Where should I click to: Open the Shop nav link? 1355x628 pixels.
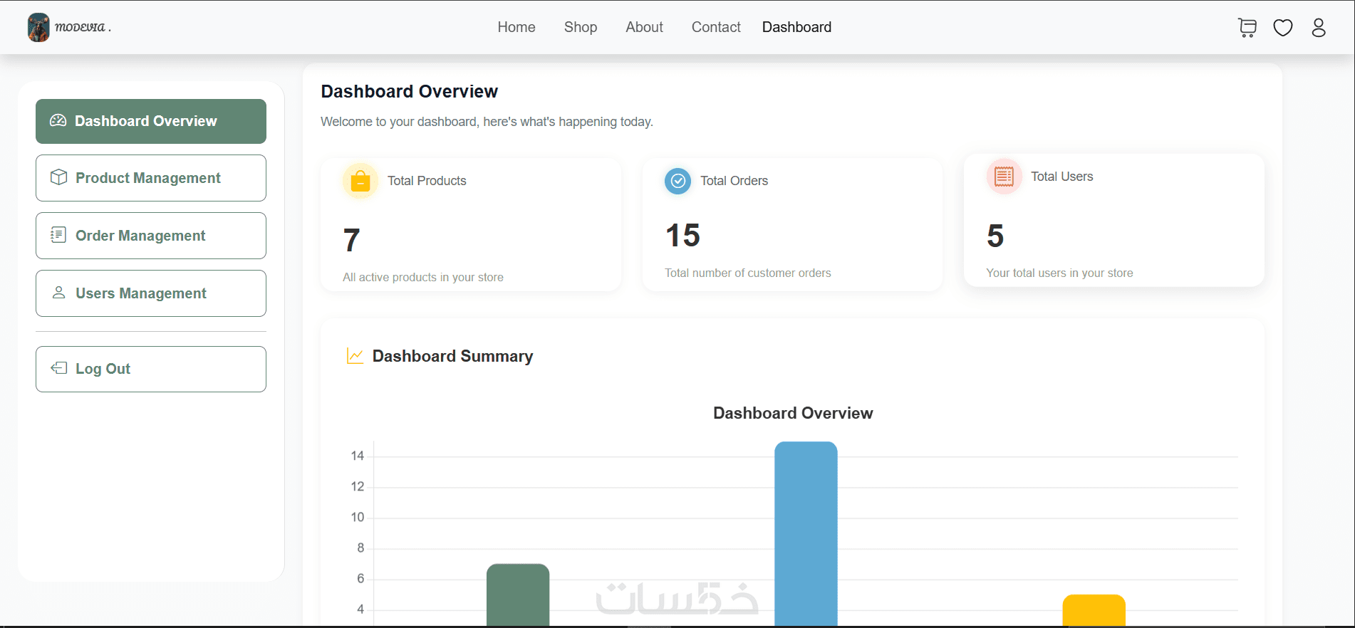point(581,27)
